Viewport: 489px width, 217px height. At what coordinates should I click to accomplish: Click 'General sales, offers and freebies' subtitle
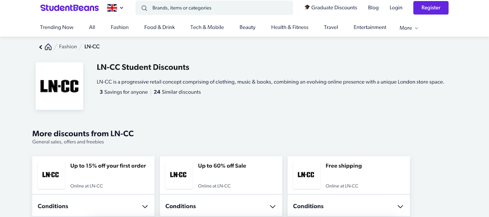pyautogui.click(x=68, y=142)
